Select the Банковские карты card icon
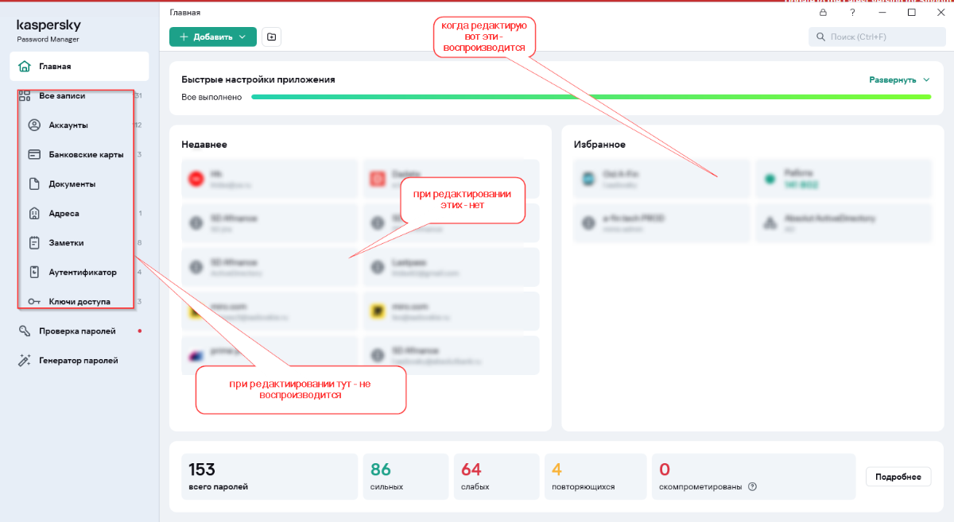954x522 pixels. [34, 155]
